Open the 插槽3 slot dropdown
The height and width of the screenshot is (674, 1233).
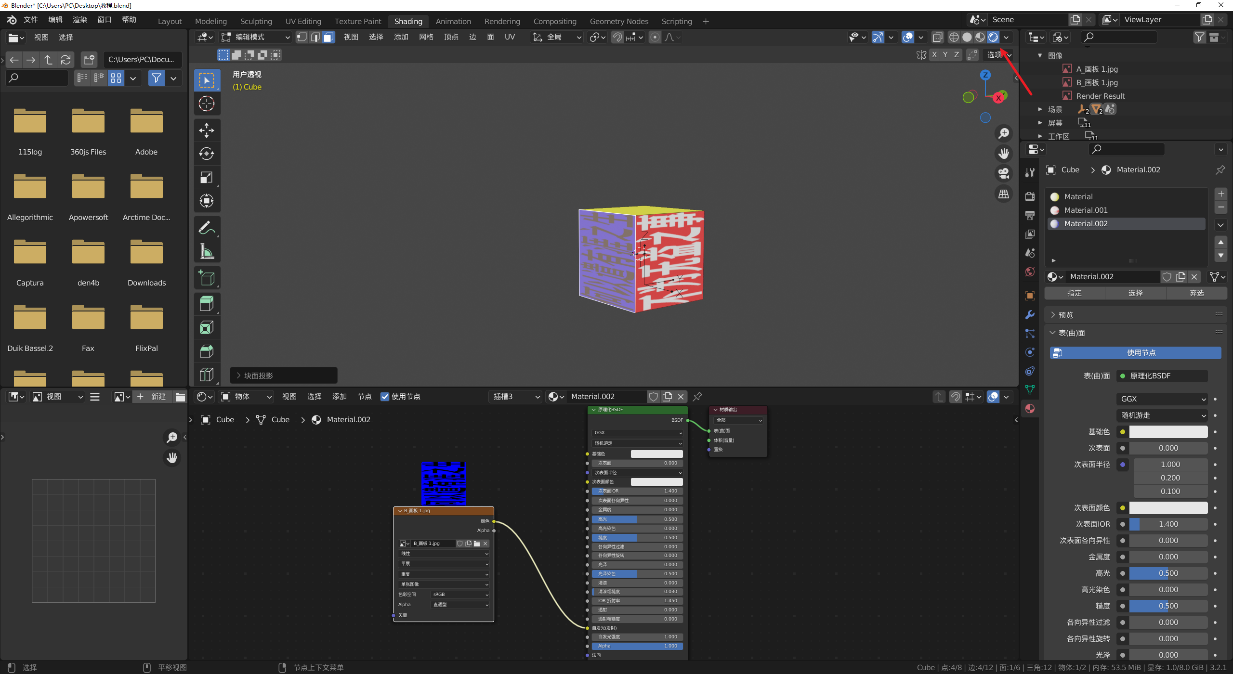(x=515, y=397)
